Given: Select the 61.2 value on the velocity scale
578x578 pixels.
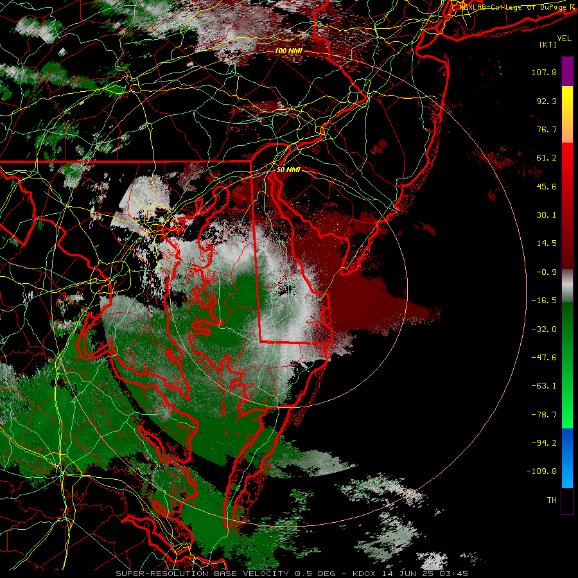Looking at the screenshot, I should pyautogui.click(x=547, y=158).
